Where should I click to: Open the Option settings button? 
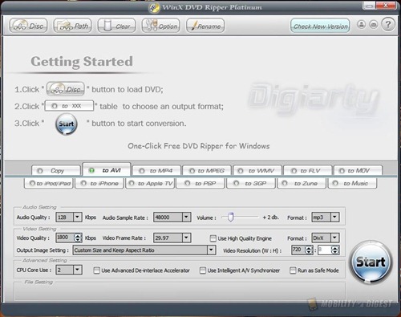161,26
